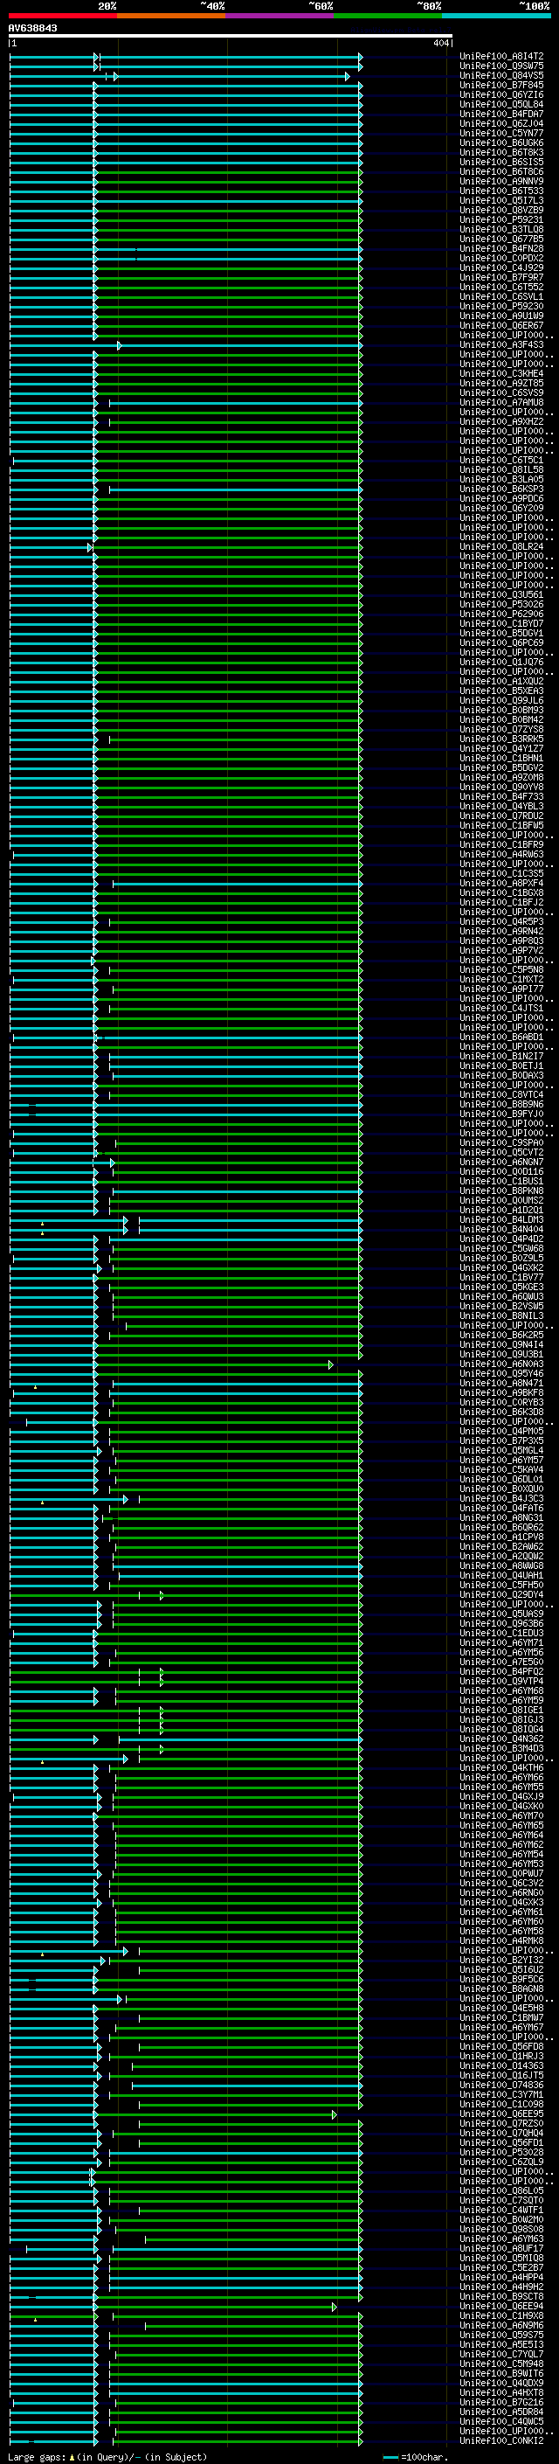The width and height of the screenshot is (559, 2464).
Task: Select the UniRef100_Q5MGL4 label
Action: click(x=501, y=1451)
